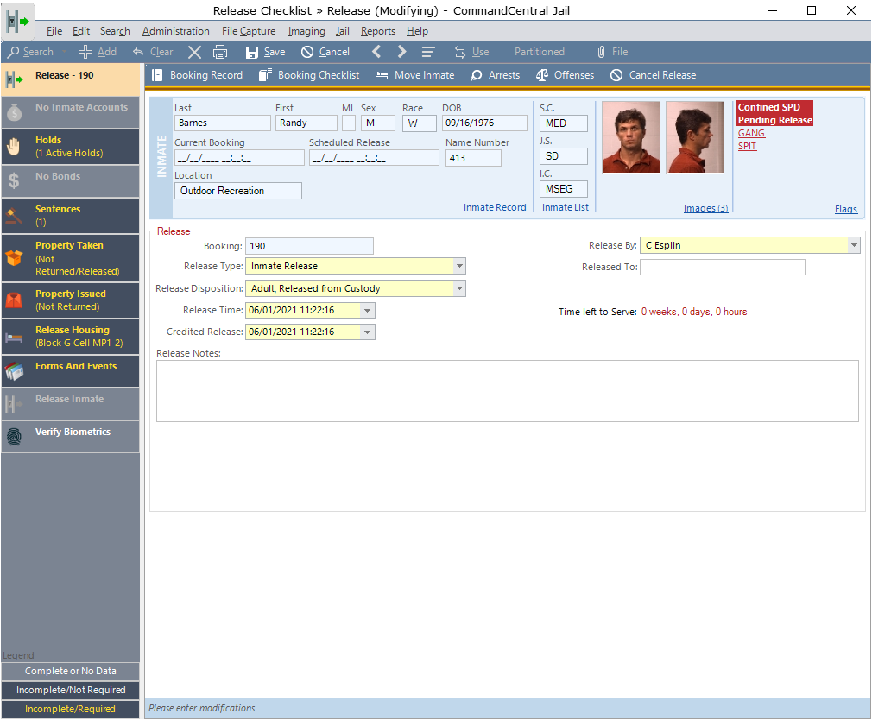872x720 pixels.
Task: Open Booking Checklist
Action: click(x=309, y=75)
